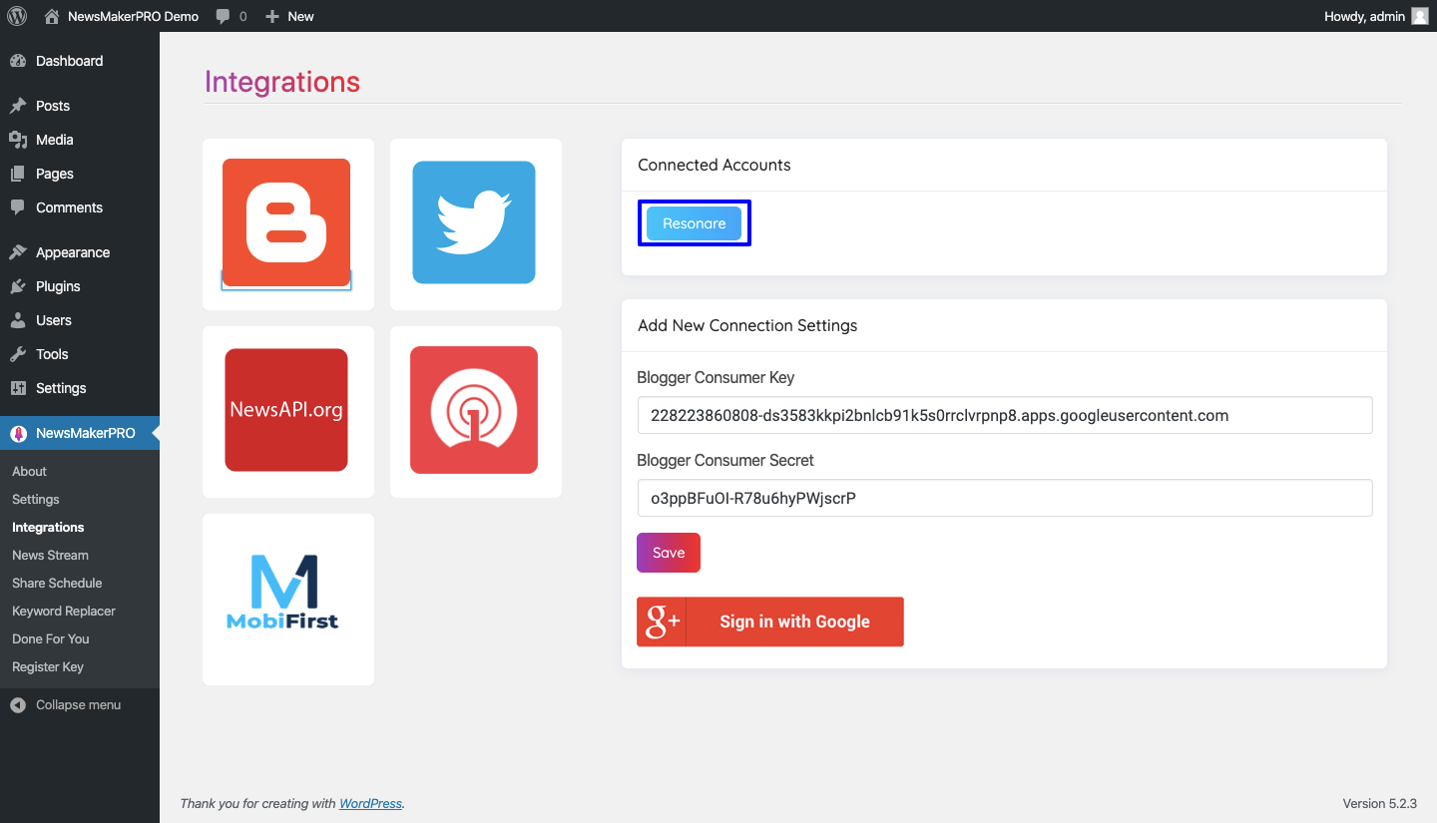Select the Blogger integration tile
The image size is (1437, 823).
[286, 222]
